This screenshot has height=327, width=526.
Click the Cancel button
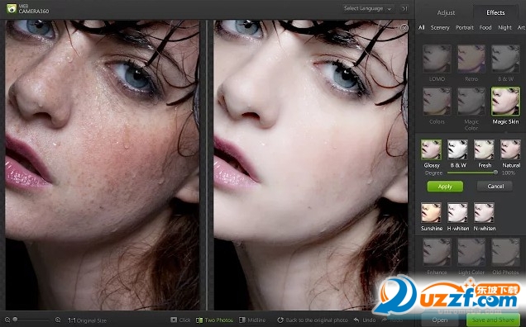coord(495,187)
